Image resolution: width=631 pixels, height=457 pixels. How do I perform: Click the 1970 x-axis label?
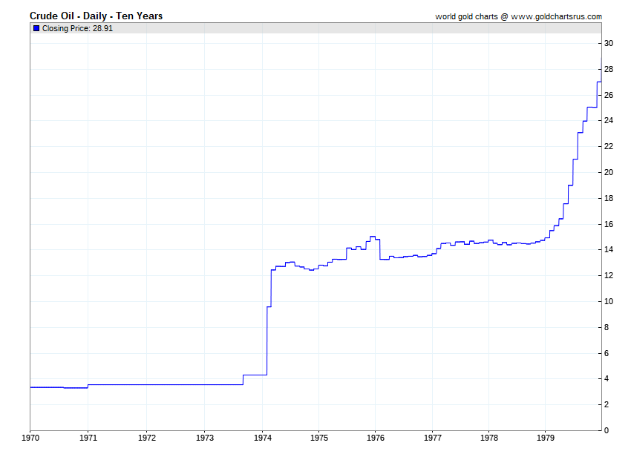pos(30,438)
